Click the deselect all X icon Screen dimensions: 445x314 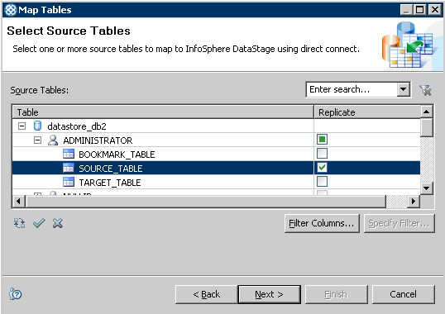(58, 223)
